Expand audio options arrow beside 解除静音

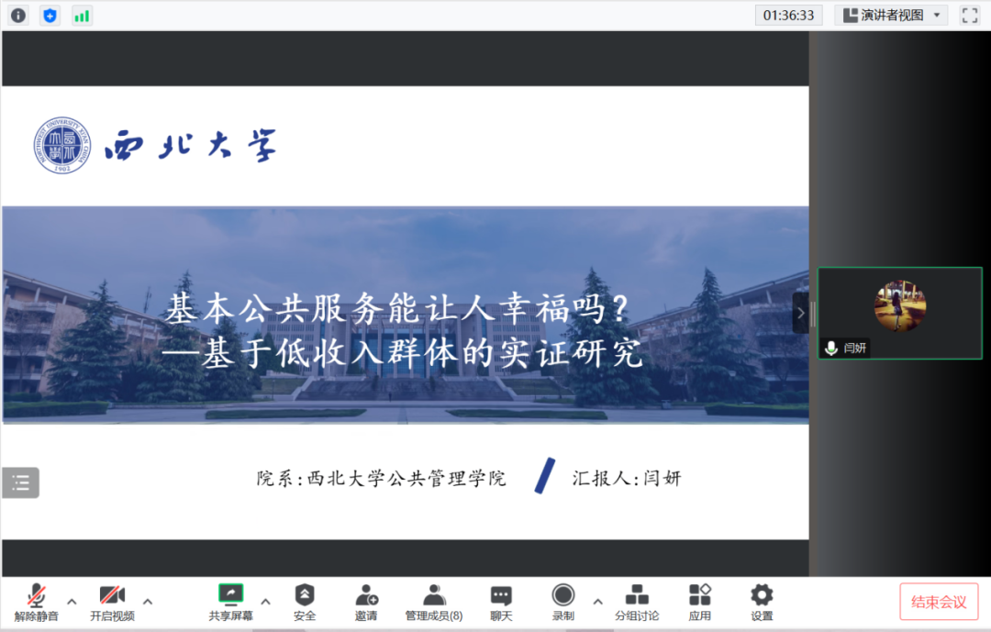pyautogui.click(x=72, y=602)
